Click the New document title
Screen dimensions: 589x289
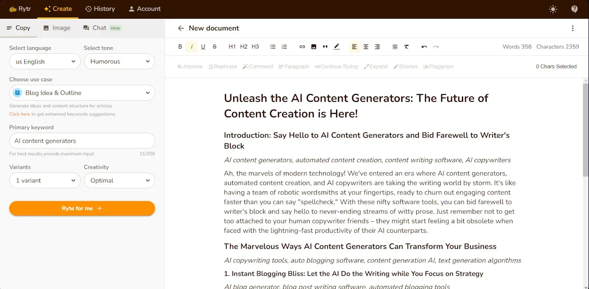[214, 28]
